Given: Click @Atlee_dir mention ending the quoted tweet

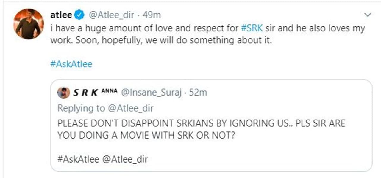Looking at the screenshot, I should (x=125, y=159).
